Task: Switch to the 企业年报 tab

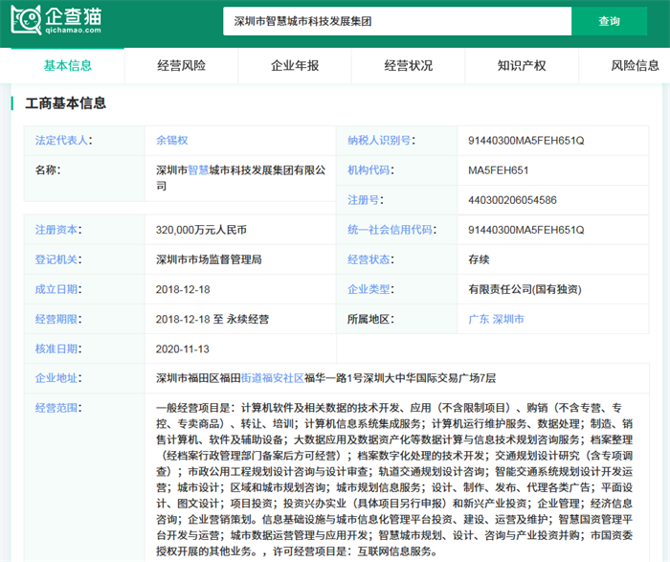Action: [x=295, y=66]
